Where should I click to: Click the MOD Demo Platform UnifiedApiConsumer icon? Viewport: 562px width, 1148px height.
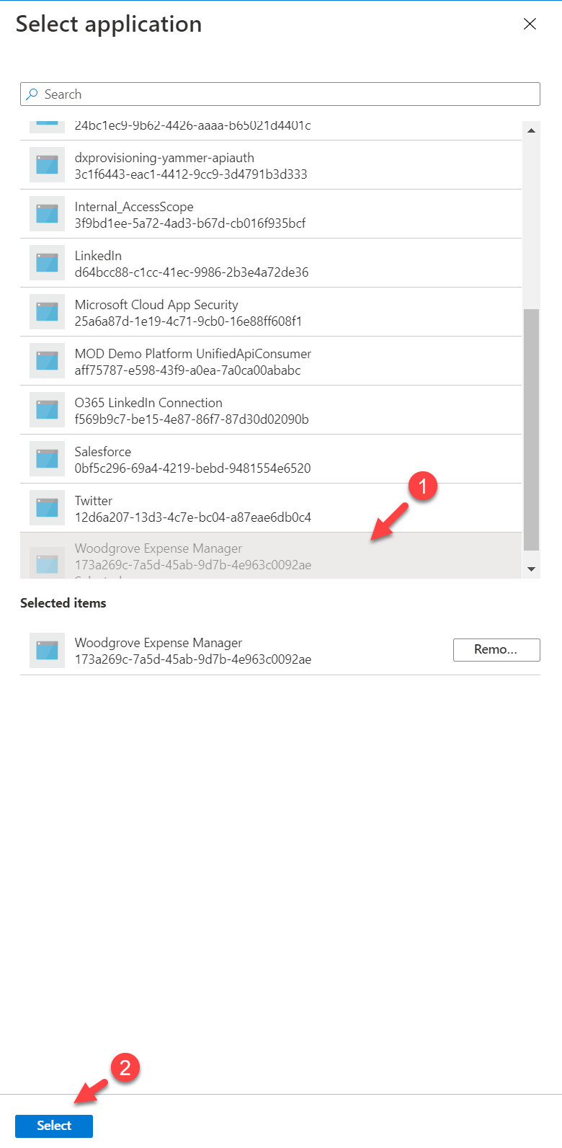(47, 361)
